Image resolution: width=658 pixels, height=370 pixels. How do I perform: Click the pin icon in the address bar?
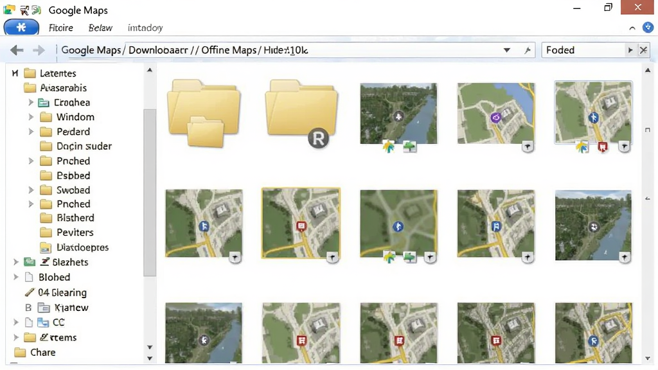coord(528,51)
